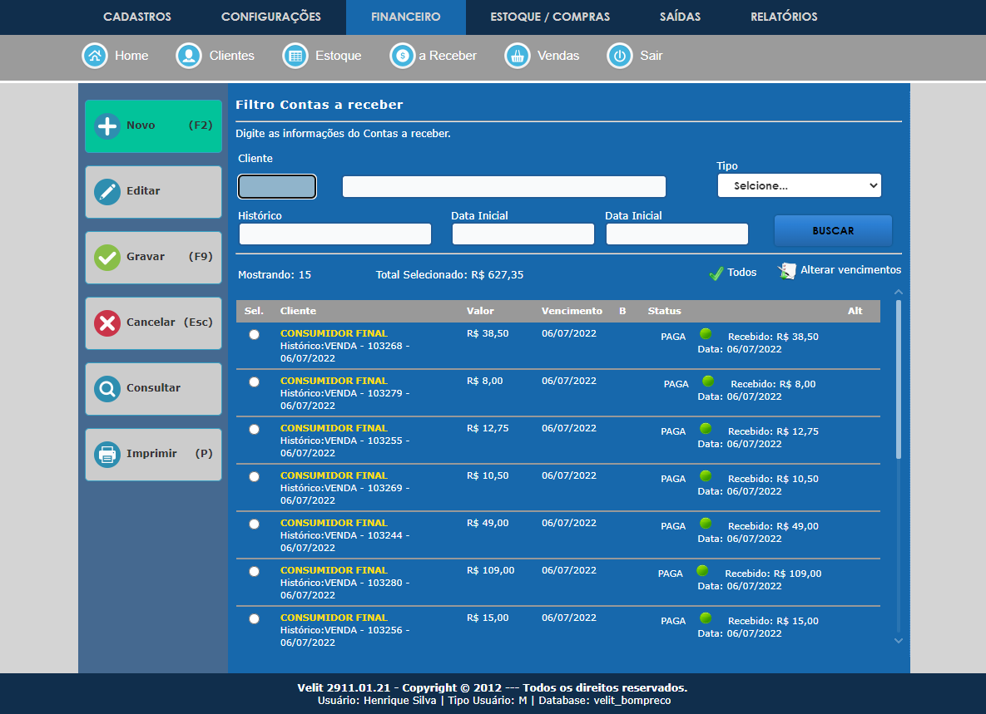This screenshot has width=986, height=714.
Task: Click the Sair power icon
Action: click(620, 56)
